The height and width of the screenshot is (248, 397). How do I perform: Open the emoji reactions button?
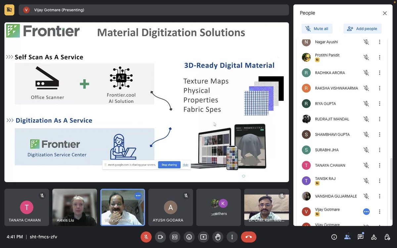(x=189, y=237)
